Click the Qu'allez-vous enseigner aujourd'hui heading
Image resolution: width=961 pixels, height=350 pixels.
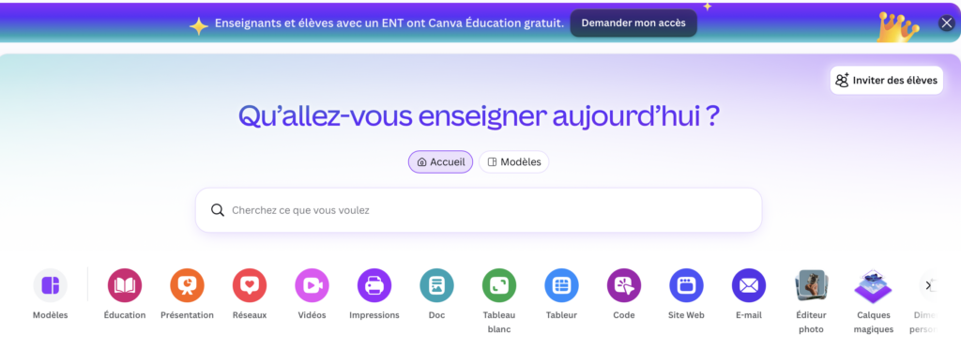coord(479,115)
